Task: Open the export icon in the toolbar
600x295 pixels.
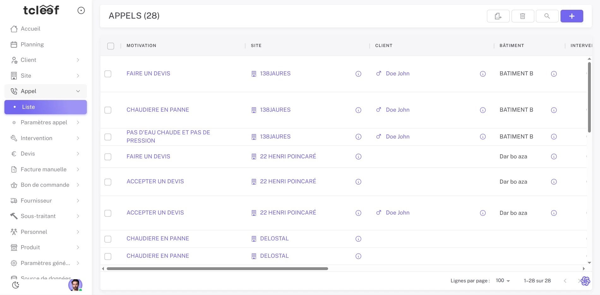Action: [x=498, y=16]
